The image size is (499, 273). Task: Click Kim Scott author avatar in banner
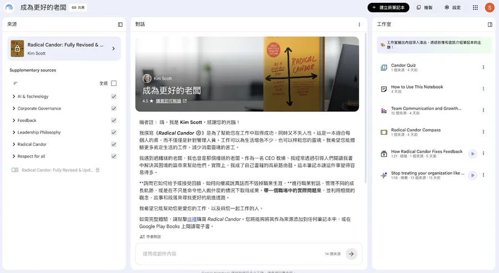click(x=147, y=79)
